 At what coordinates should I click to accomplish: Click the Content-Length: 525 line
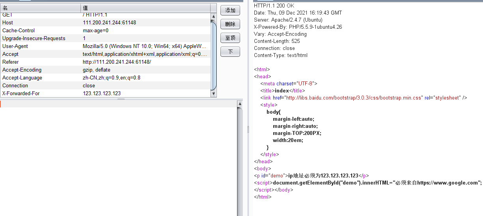tap(277, 41)
